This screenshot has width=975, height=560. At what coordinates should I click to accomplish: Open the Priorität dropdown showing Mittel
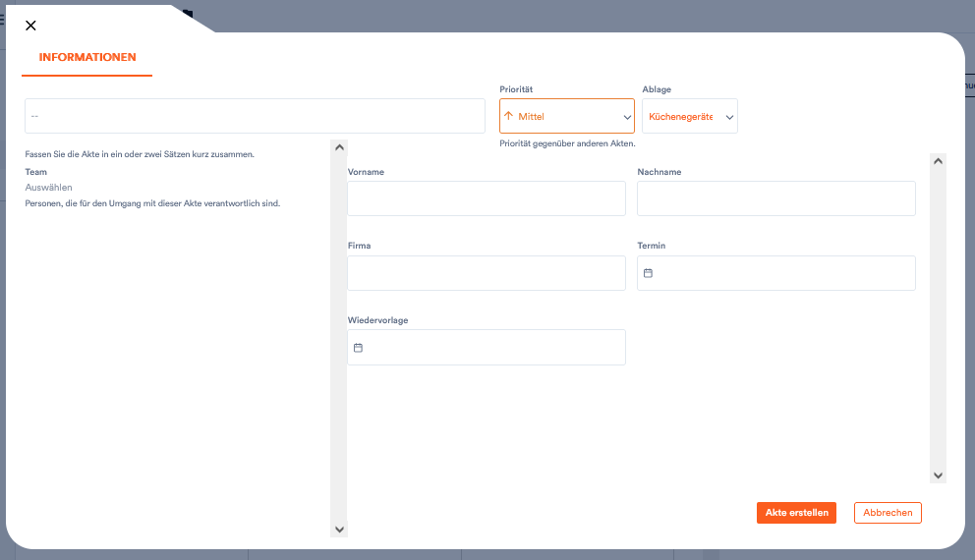[566, 116]
